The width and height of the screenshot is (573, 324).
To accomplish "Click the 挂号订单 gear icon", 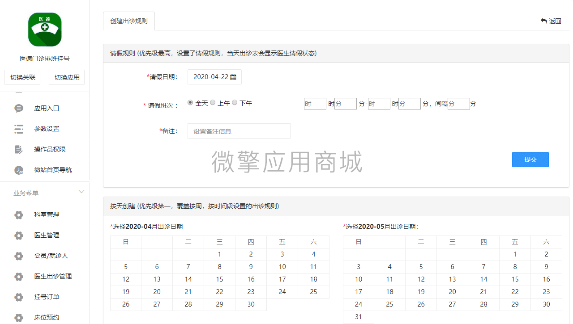I will (x=19, y=297).
